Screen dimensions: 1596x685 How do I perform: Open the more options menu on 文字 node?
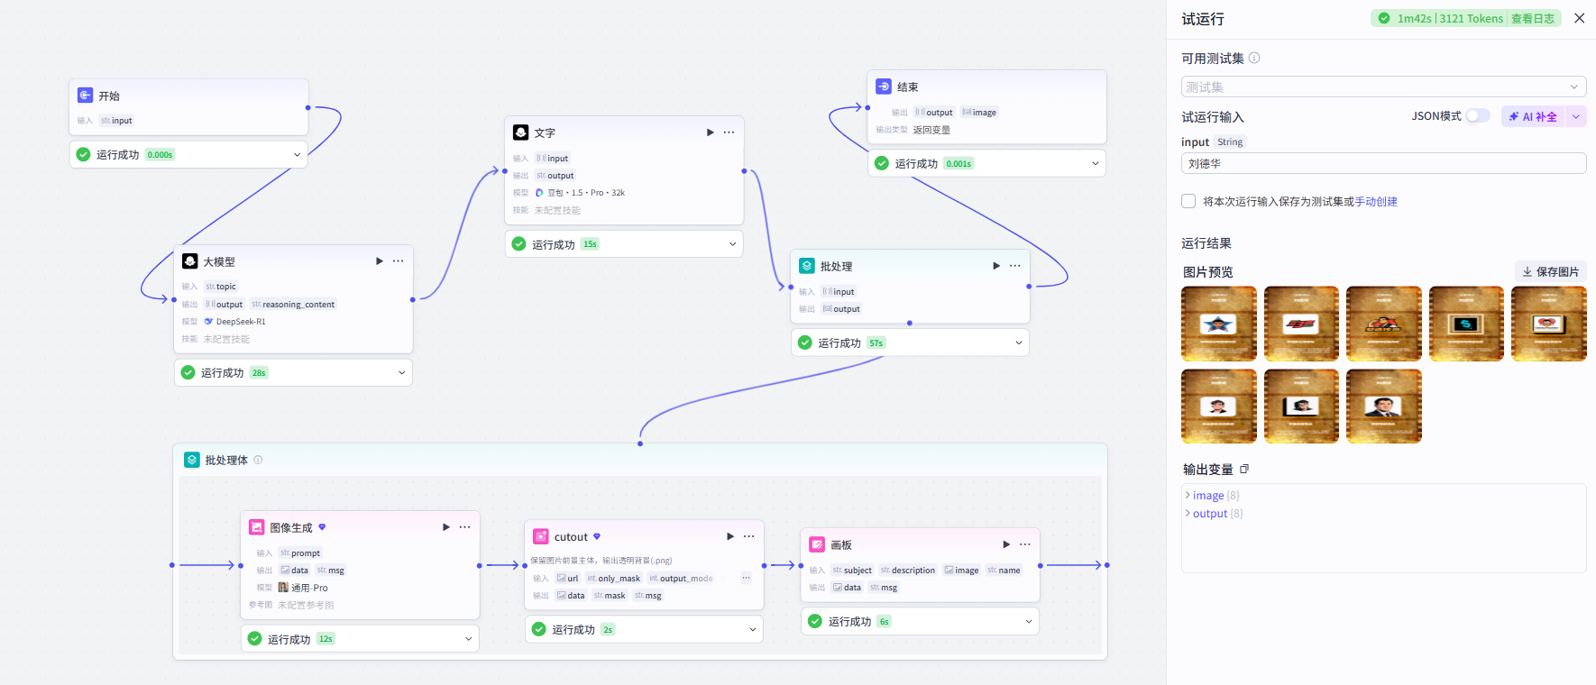(x=729, y=132)
